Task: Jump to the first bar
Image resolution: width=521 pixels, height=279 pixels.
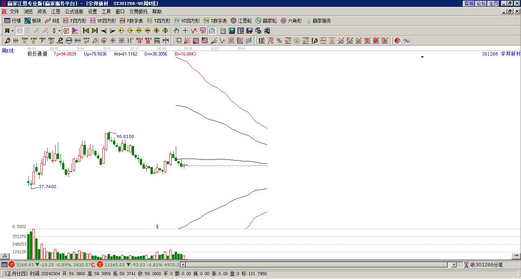Action: (x=86, y=31)
